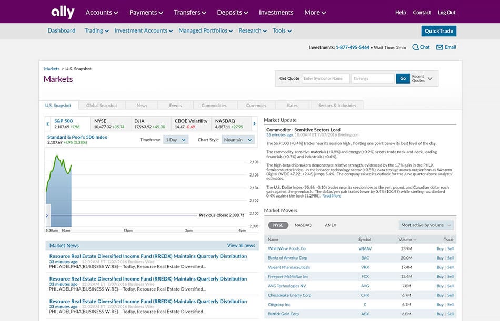Select the CBOE Volatility index tab

192,123
